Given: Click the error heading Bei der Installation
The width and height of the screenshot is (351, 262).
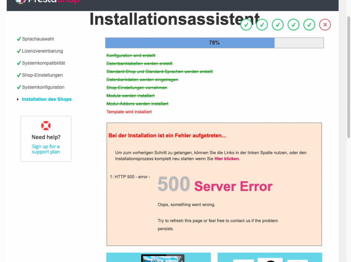Looking at the screenshot, I should [x=167, y=136].
